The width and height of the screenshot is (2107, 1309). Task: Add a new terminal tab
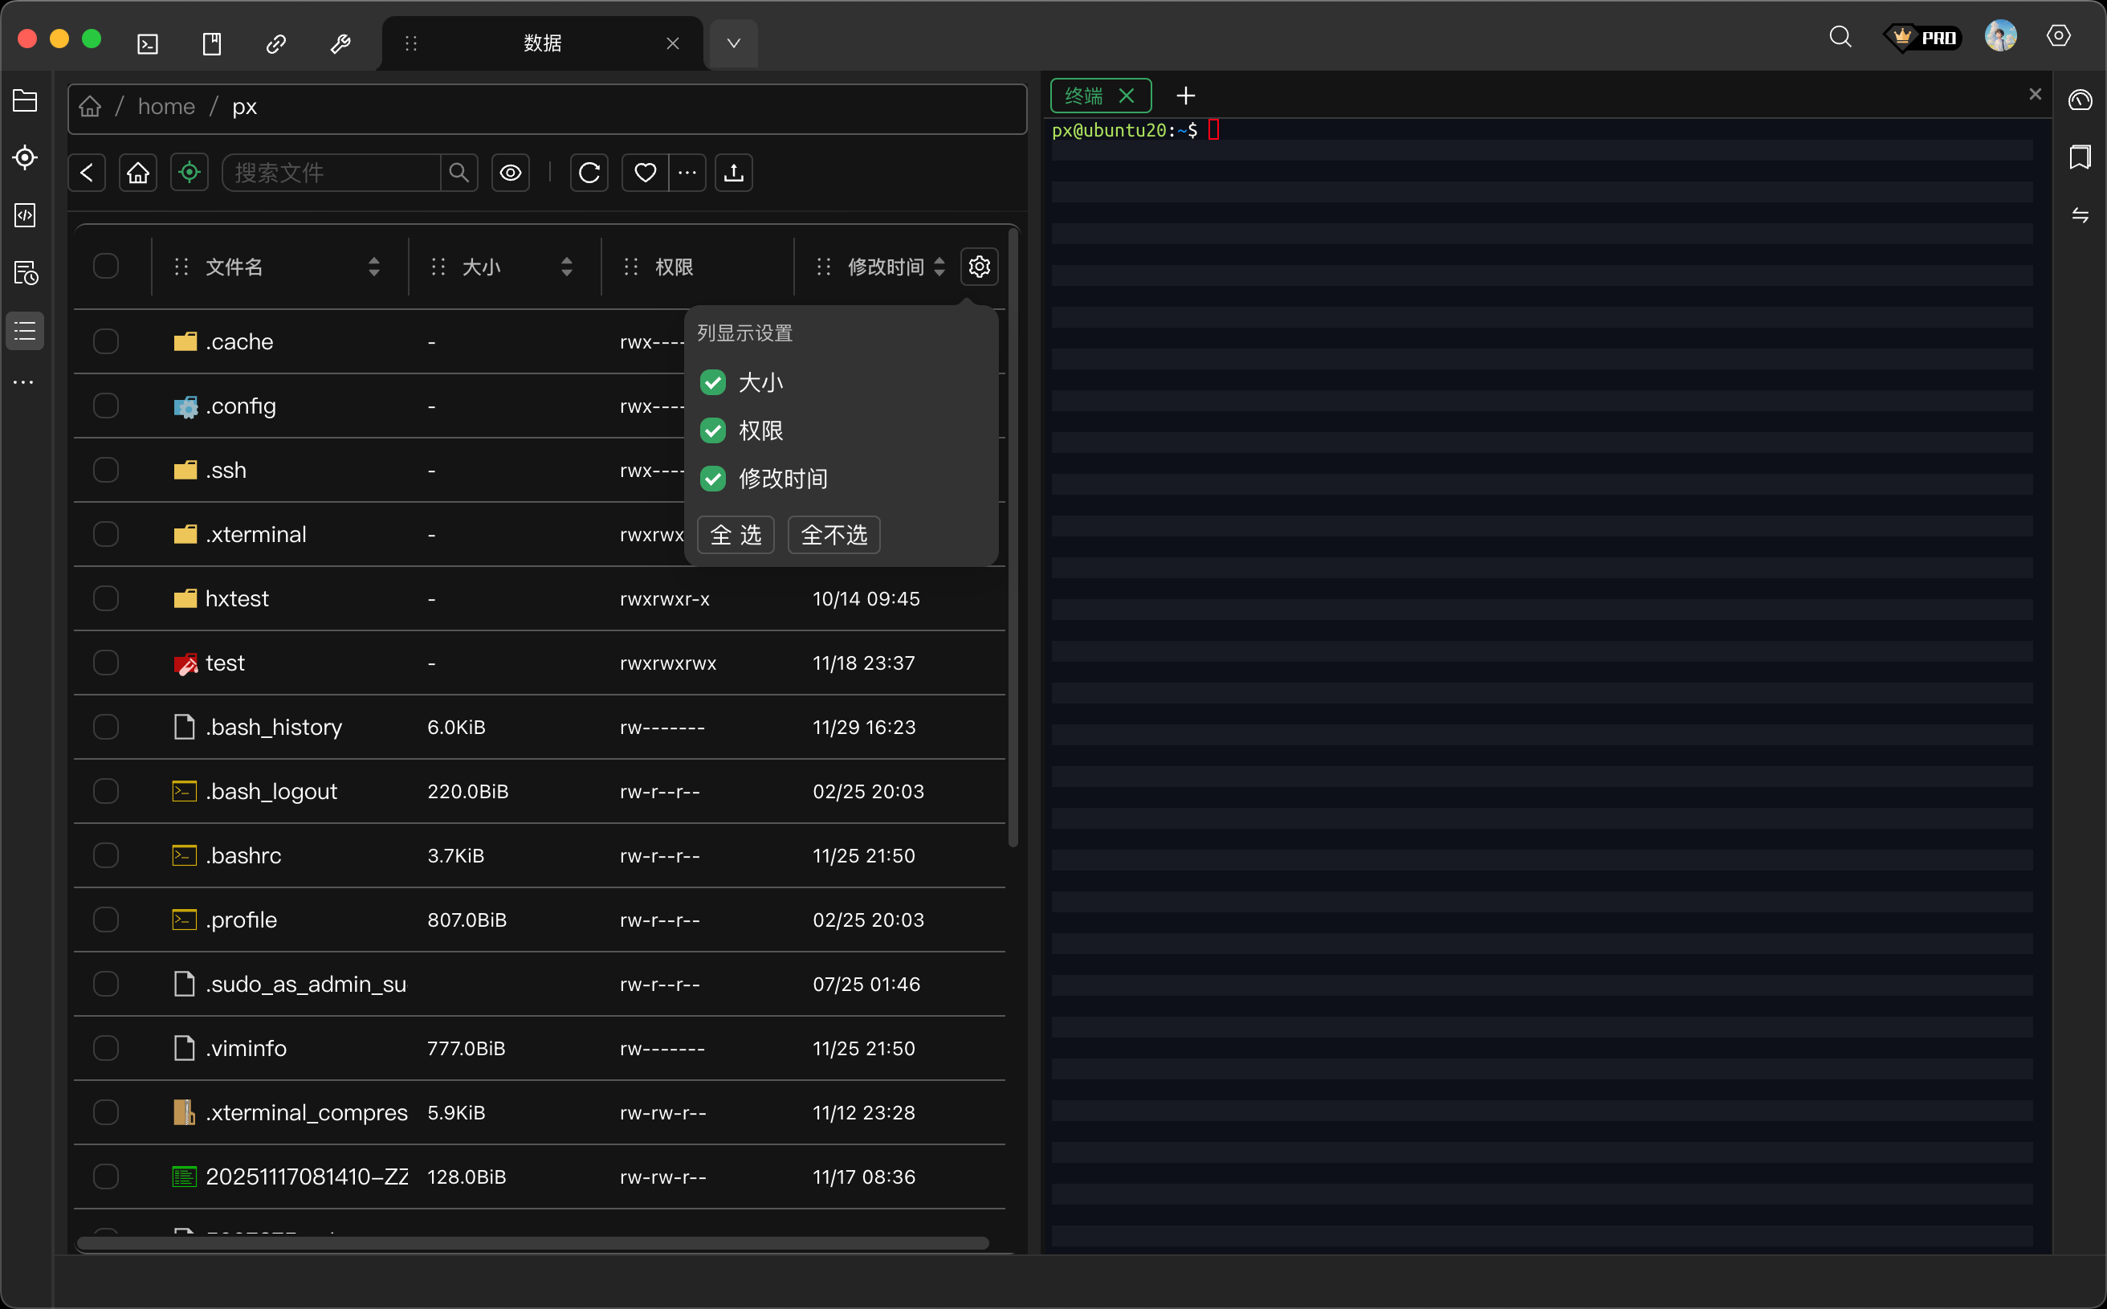pyautogui.click(x=1186, y=96)
